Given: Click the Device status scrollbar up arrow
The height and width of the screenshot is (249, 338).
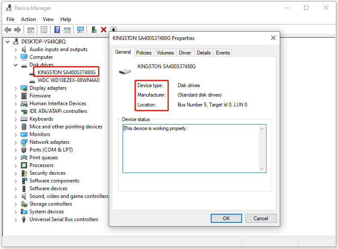Looking at the screenshot, I should pos(262,129).
